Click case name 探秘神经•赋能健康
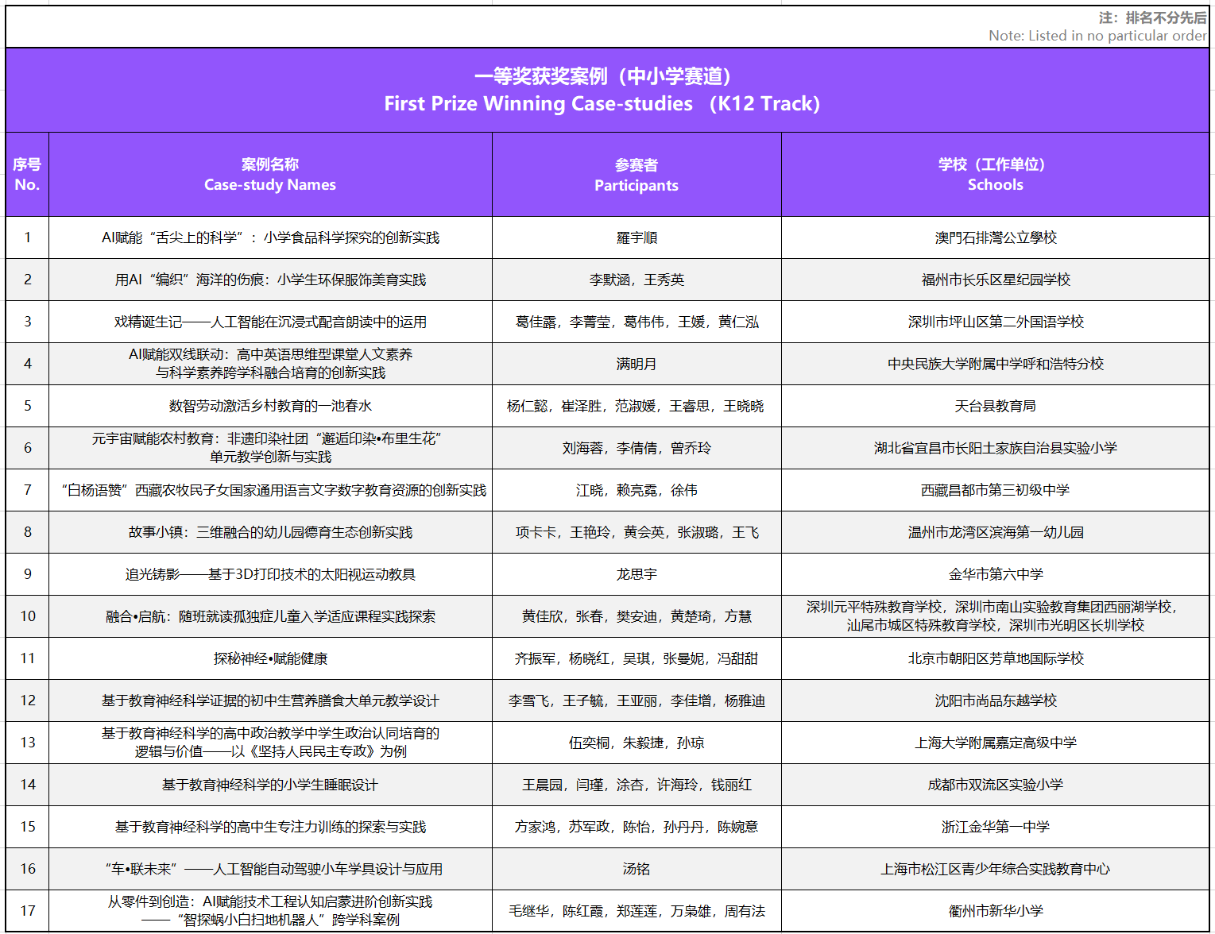1215x934 pixels. click(270, 658)
